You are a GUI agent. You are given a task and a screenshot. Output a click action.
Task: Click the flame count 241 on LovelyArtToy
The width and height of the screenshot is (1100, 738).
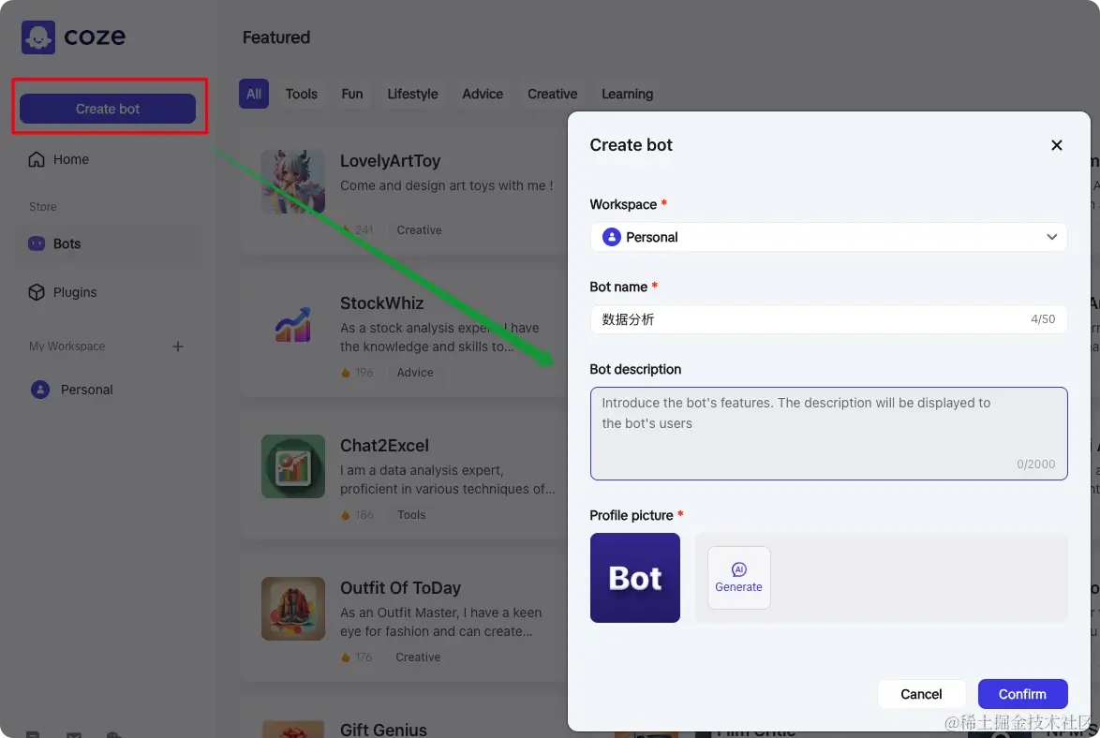click(357, 230)
